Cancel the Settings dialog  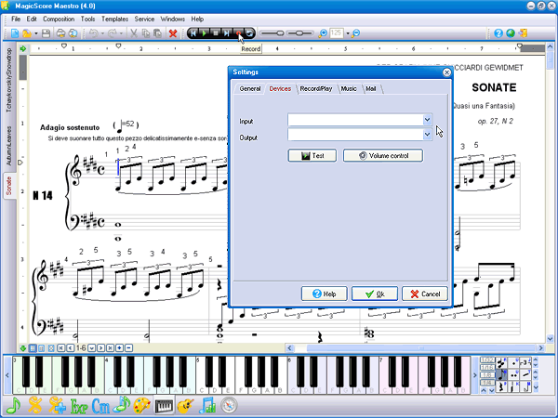[x=425, y=294]
